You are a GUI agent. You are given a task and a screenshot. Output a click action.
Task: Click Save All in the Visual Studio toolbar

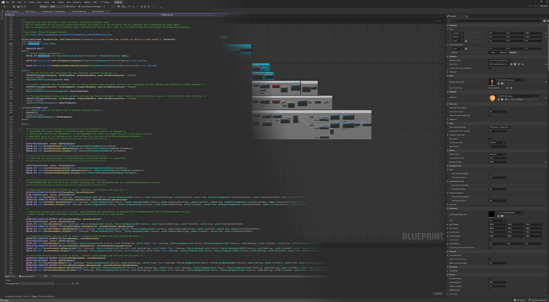(x=25, y=6)
